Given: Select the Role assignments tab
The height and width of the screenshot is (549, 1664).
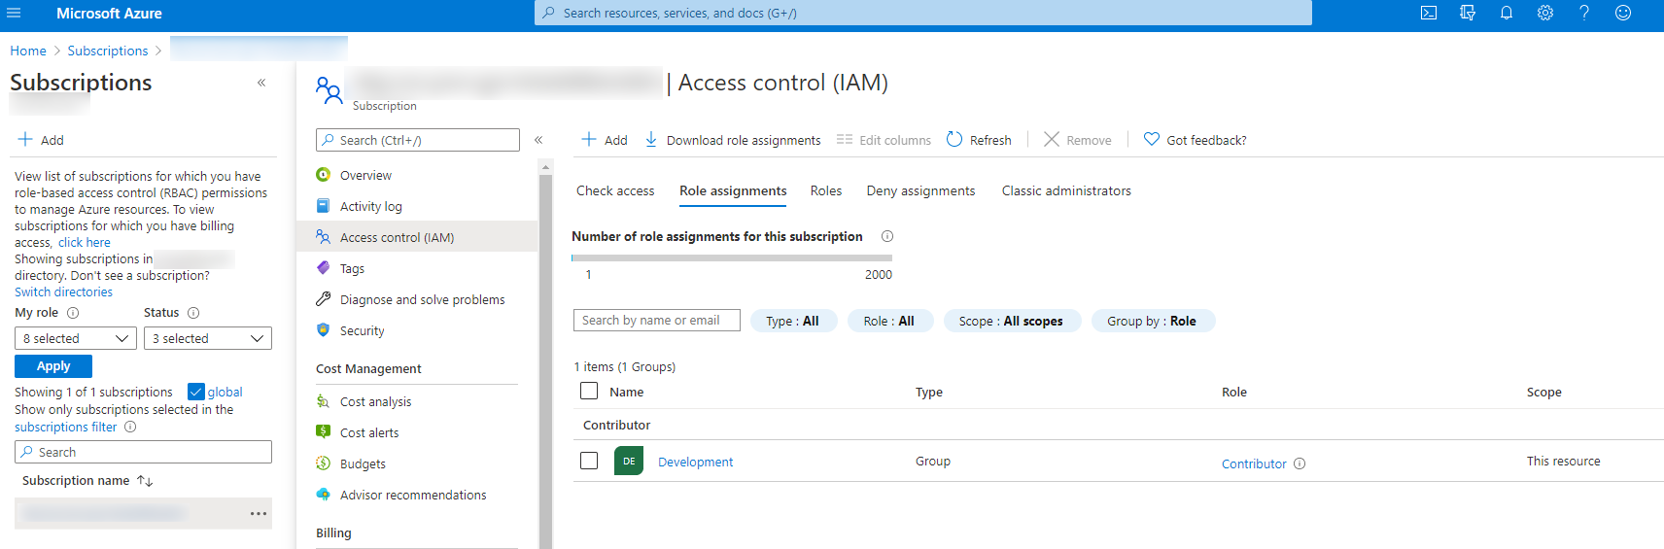Looking at the screenshot, I should [733, 190].
